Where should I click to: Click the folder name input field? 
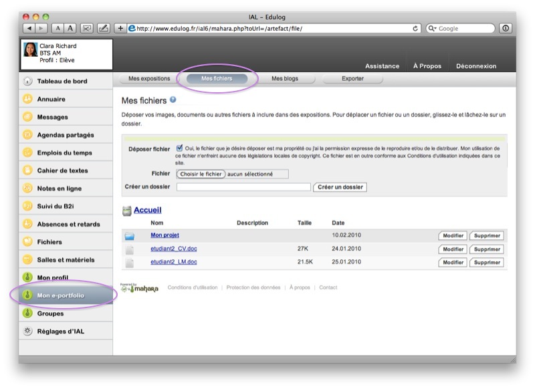pyautogui.click(x=243, y=187)
